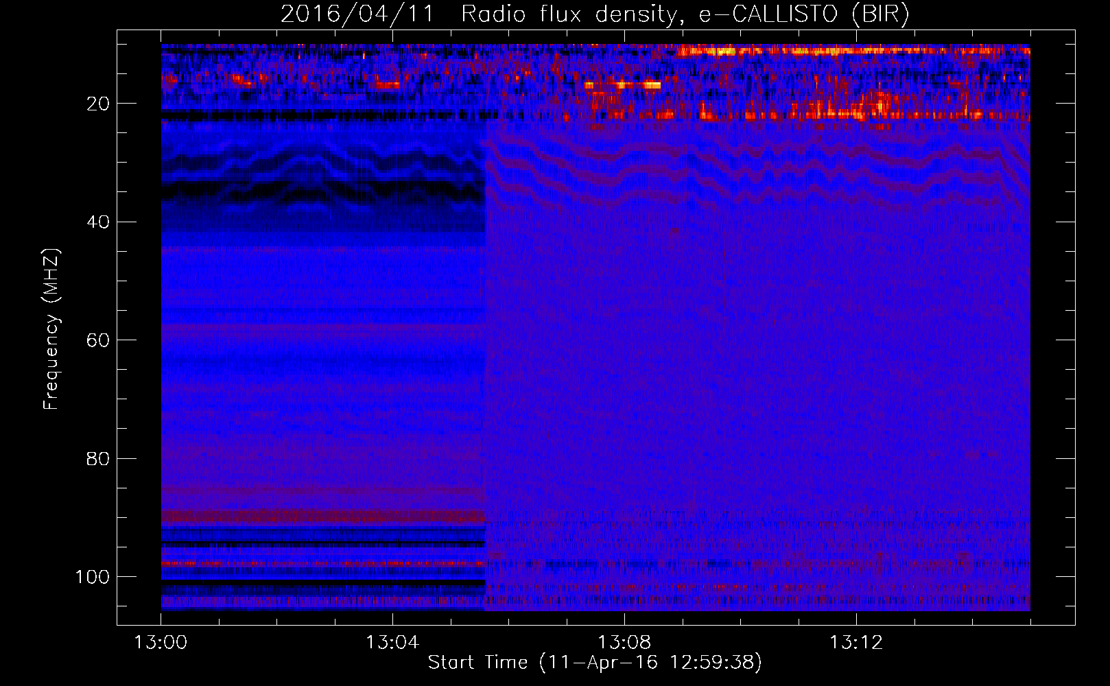Click the 80 frequency axis label
This screenshot has width=1110, height=686.
[98, 458]
